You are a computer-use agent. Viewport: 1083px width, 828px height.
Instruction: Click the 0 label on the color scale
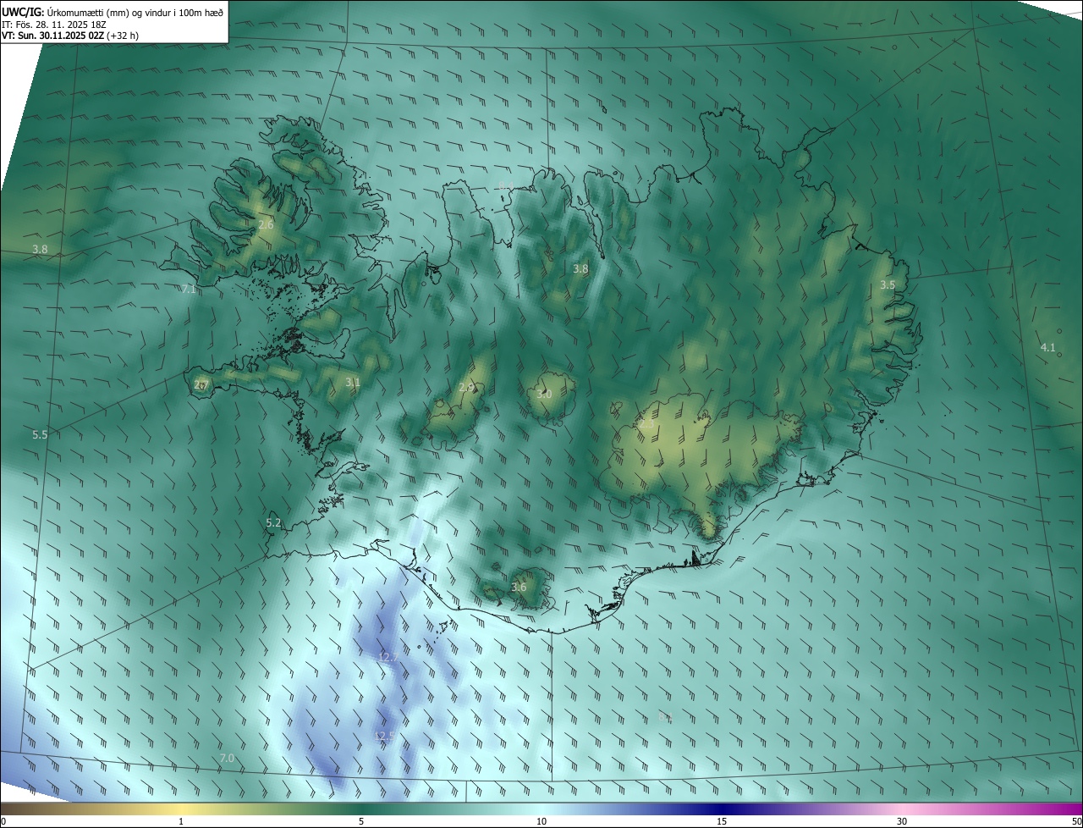tap(3, 821)
